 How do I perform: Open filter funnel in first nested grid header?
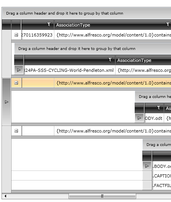click(110, 60)
